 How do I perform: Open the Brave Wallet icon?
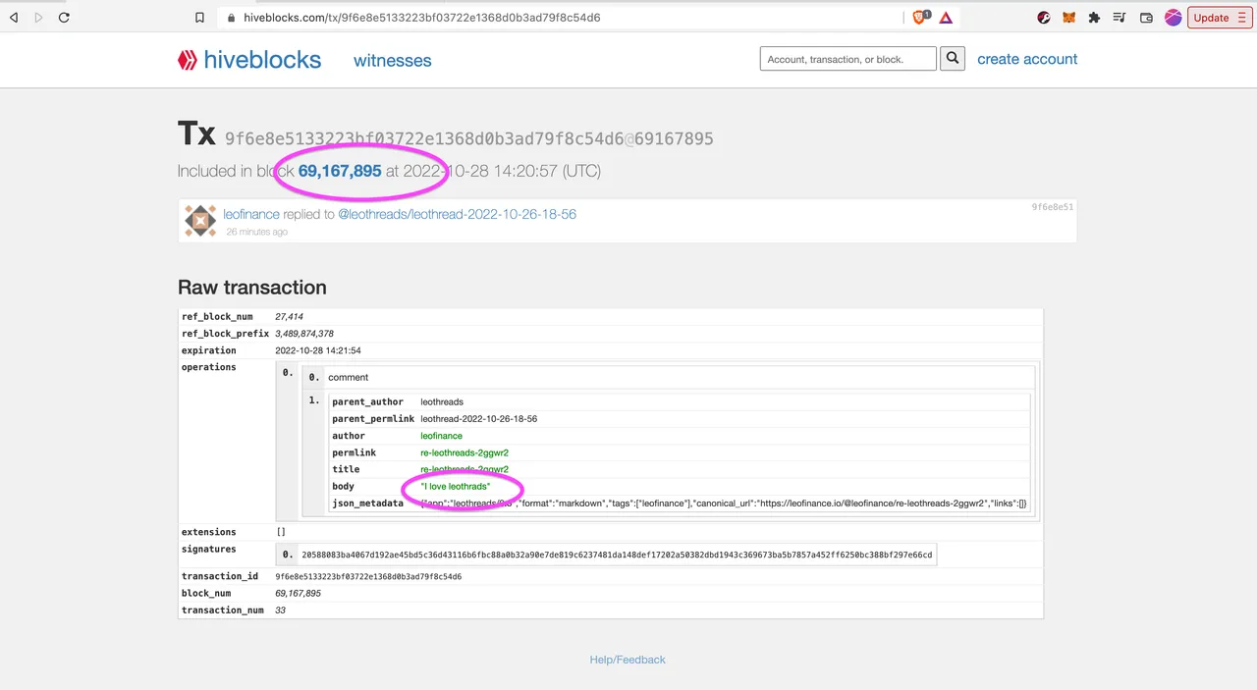tap(1146, 18)
